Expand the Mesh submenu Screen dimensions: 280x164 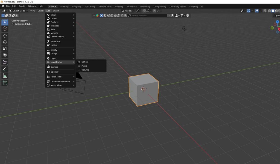click(x=60, y=15)
